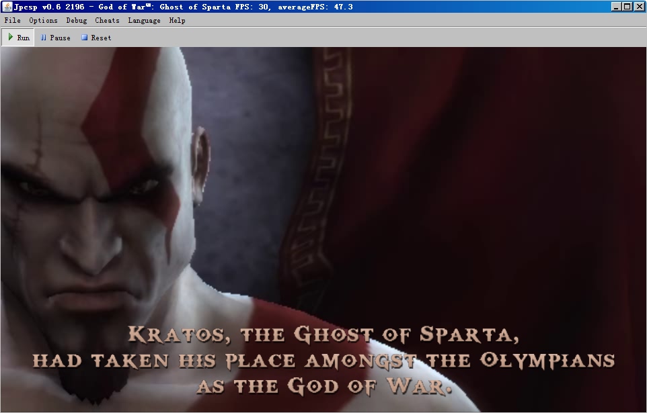Open the File menu

pos(12,20)
